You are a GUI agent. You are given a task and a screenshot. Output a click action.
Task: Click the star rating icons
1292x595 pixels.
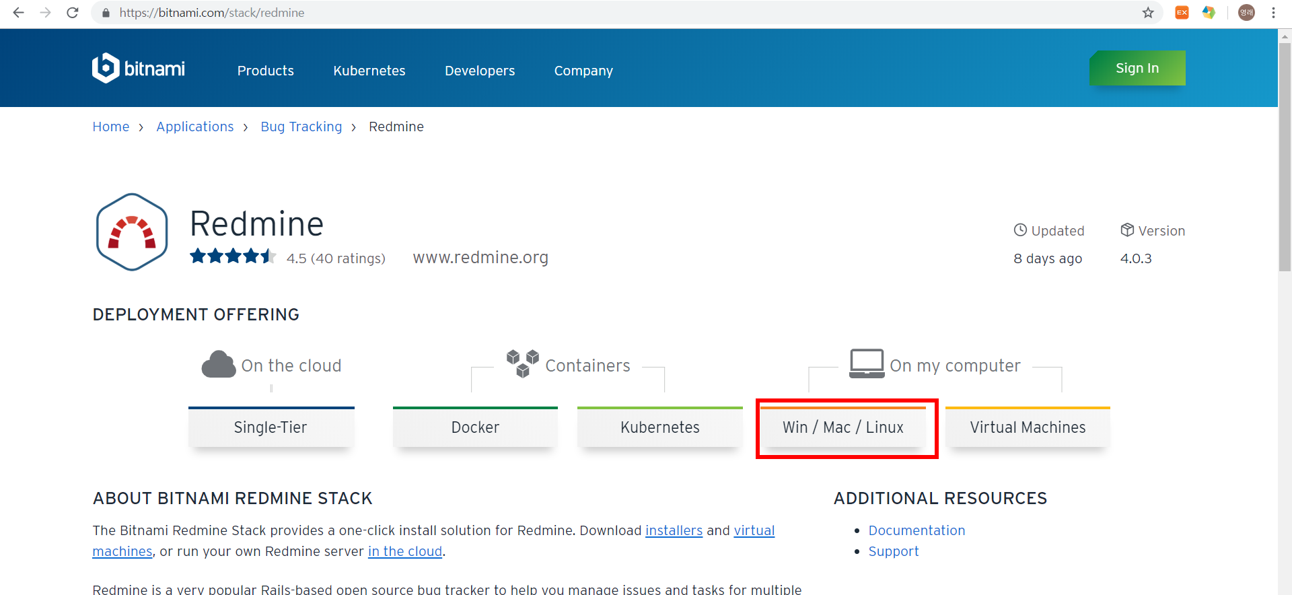click(233, 256)
